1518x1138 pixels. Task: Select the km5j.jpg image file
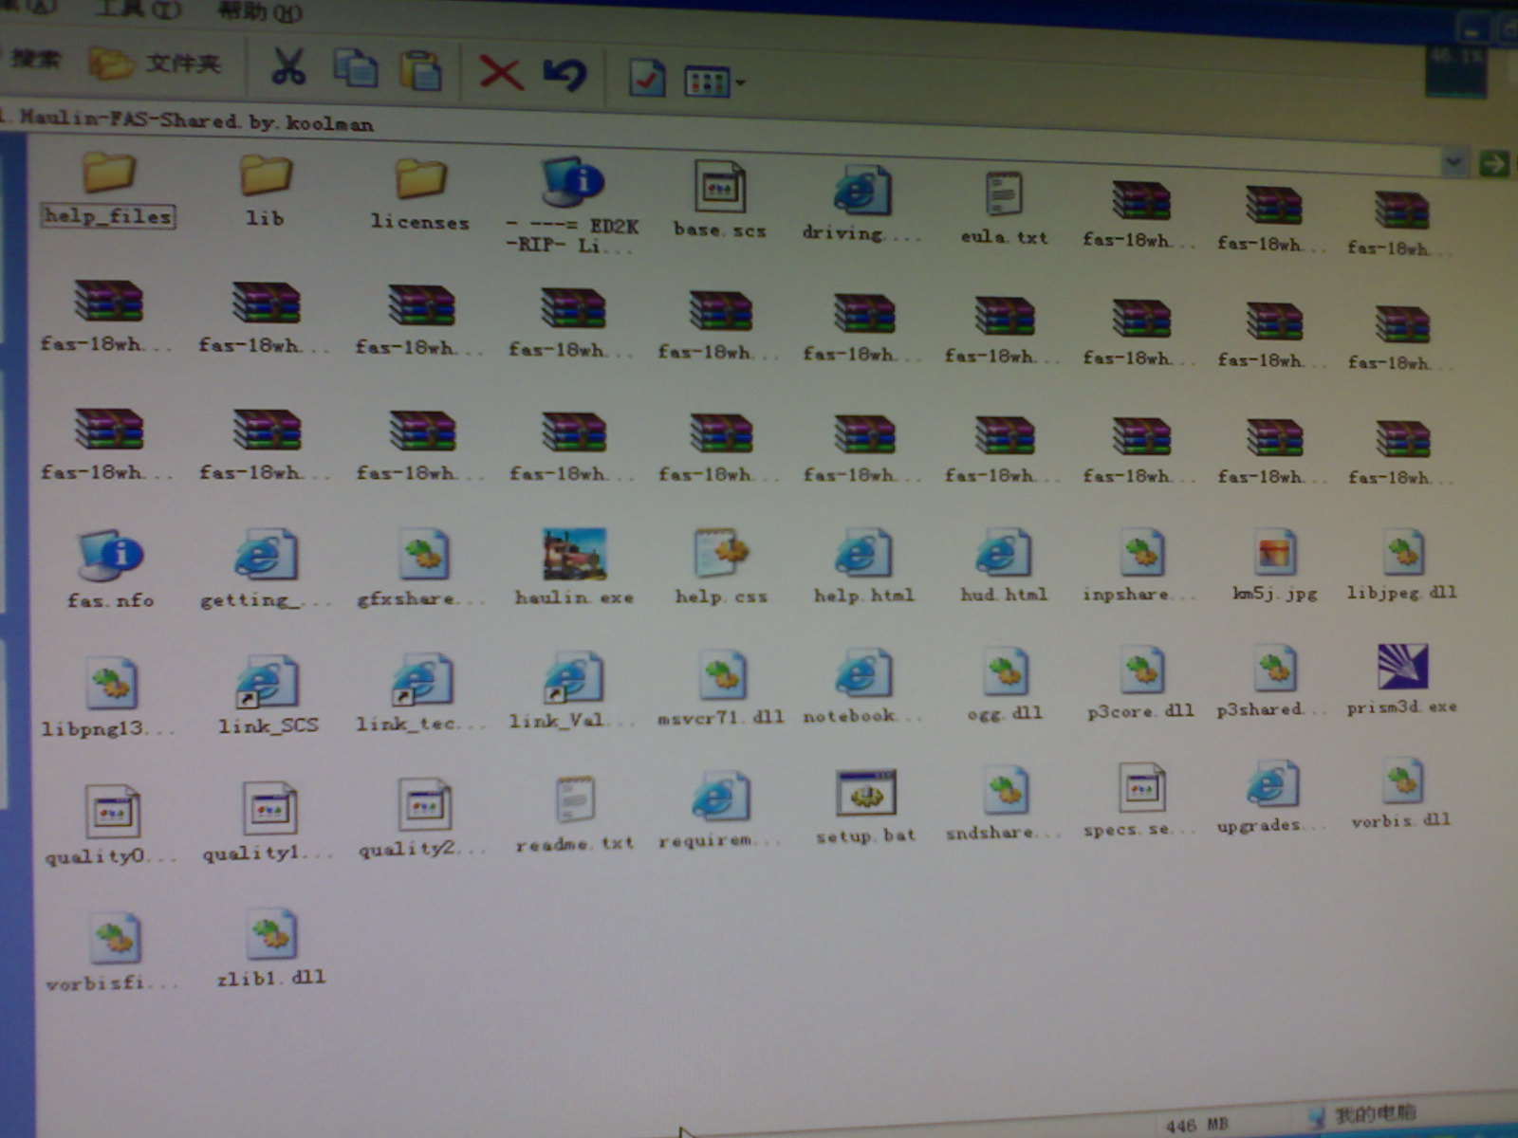point(1274,555)
